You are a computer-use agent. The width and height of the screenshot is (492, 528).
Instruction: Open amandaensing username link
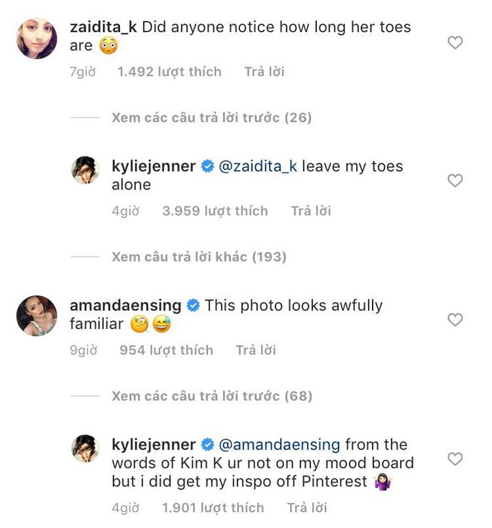point(125,306)
